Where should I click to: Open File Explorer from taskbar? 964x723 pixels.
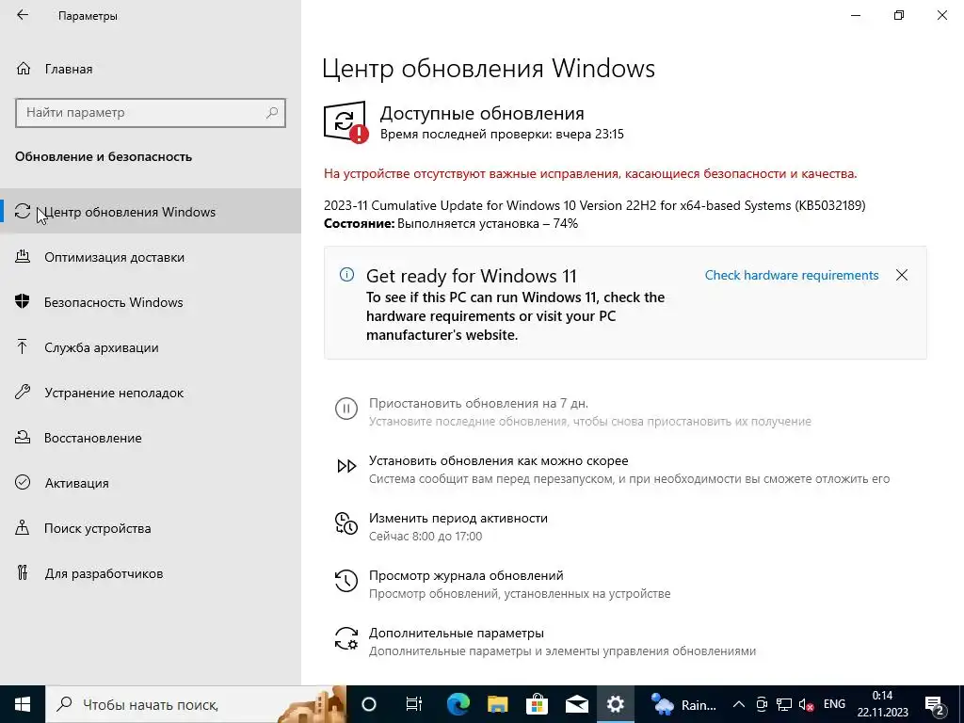[x=497, y=704]
